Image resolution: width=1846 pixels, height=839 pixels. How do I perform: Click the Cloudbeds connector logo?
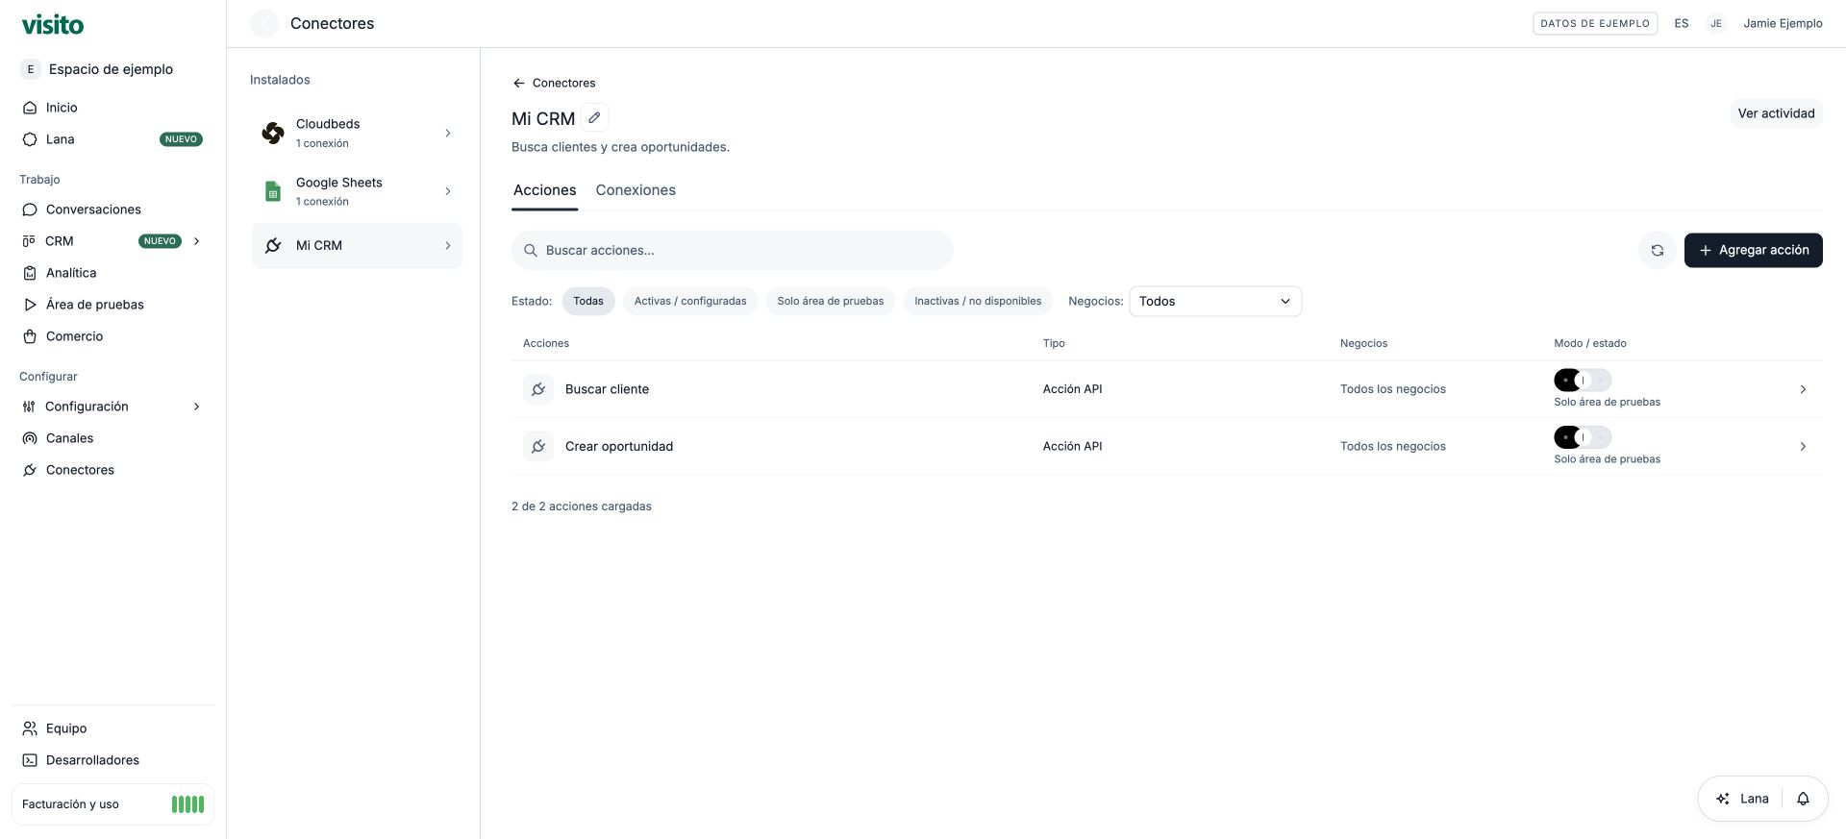(273, 133)
